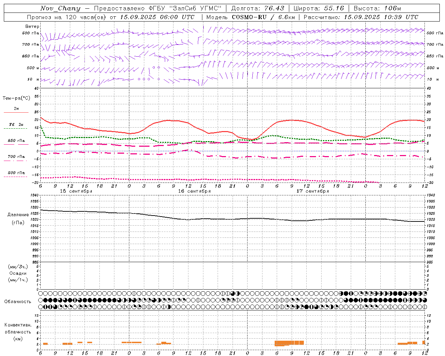This screenshot has height=356, width=445.
Task: Click the 'Td 2м' dew point legend entry
Action: point(16,124)
